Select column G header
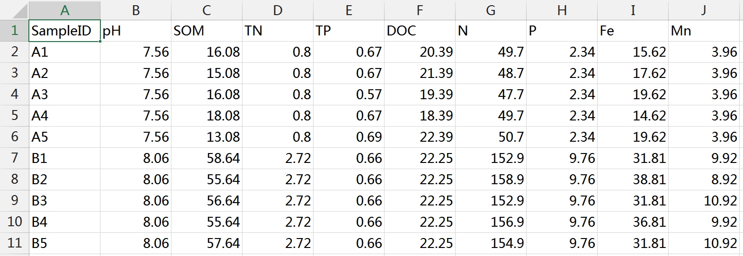This screenshot has width=743, height=256. click(x=491, y=10)
